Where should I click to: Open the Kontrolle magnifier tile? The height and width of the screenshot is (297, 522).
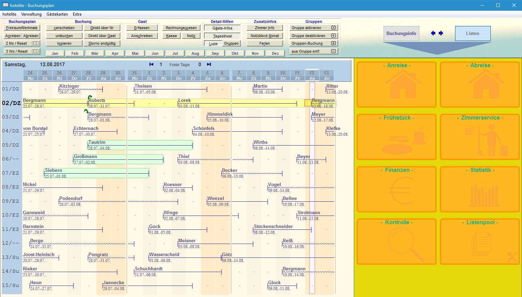pyautogui.click(x=396, y=242)
